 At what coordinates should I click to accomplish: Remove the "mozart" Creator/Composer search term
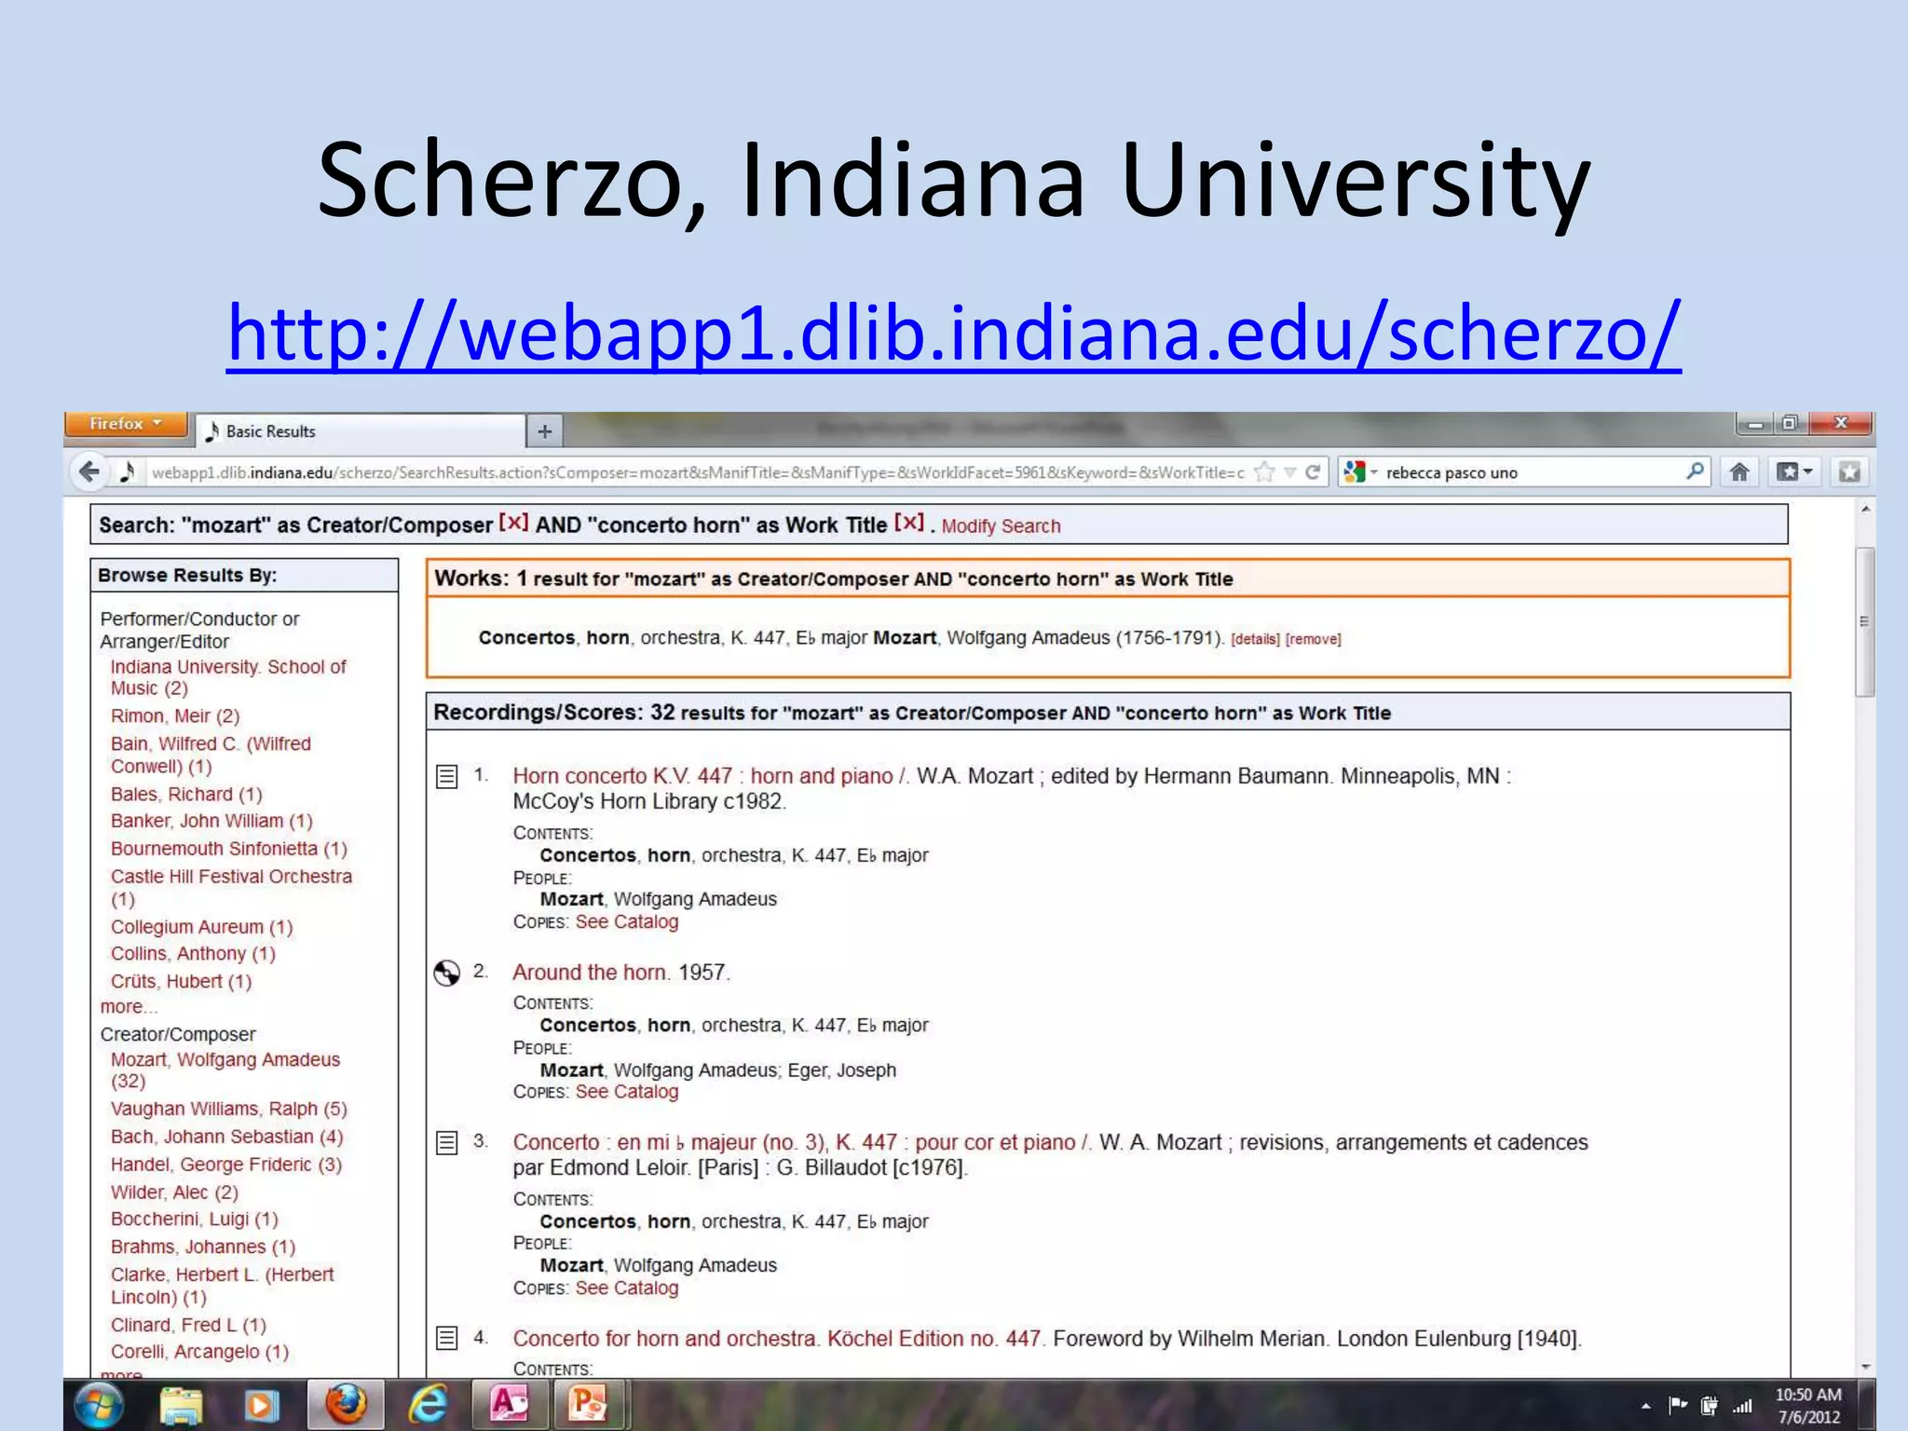[x=513, y=523]
